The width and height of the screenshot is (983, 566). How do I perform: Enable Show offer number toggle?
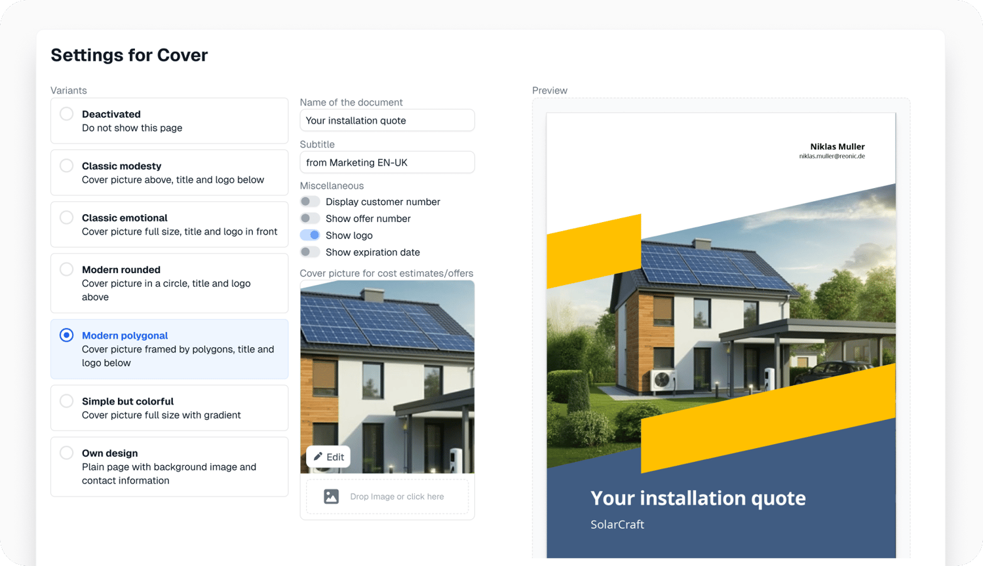pyautogui.click(x=309, y=218)
